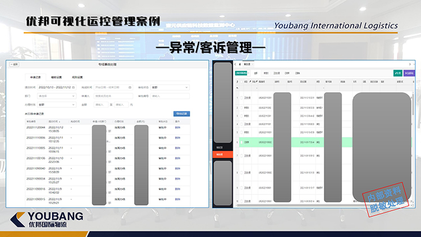Click the submit date range 2022/10/13 - 2022/11/12 field
Viewport: 421px width, 237px height.
57,87
